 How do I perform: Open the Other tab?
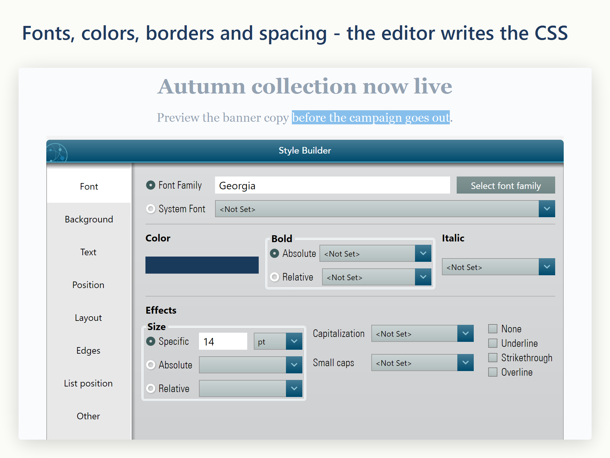click(89, 416)
